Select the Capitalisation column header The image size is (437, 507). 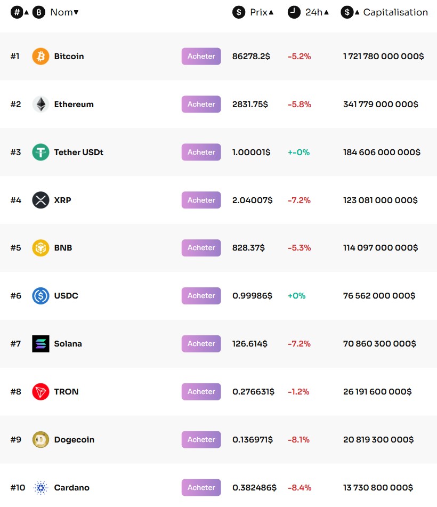point(395,12)
